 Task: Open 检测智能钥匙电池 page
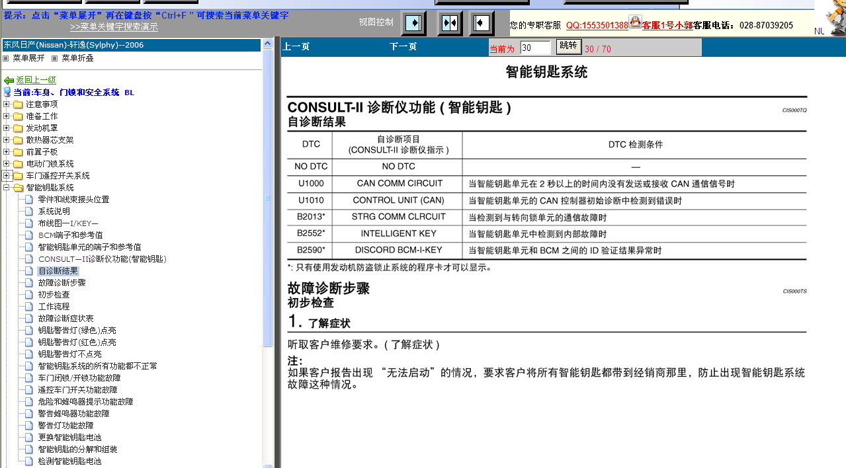coord(69,461)
